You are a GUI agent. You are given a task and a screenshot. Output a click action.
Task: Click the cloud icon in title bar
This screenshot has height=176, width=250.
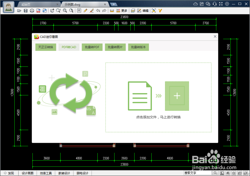[x=196, y=4]
